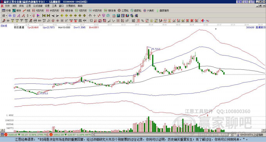Click the 论坛 forum button

[245, 2]
